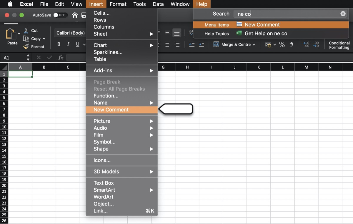This screenshot has width=353, height=224.
Task: Apply comma style
Action: (x=292, y=44)
